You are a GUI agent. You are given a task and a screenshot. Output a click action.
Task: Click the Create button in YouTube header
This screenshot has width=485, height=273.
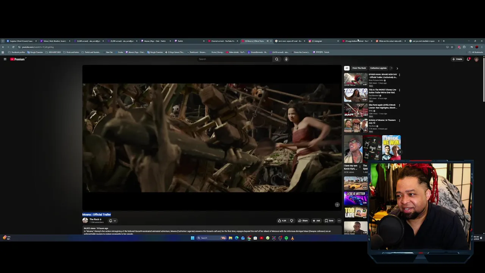click(x=457, y=59)
